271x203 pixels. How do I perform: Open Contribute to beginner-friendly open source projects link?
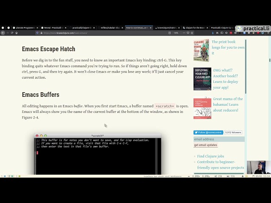point(221,165)
